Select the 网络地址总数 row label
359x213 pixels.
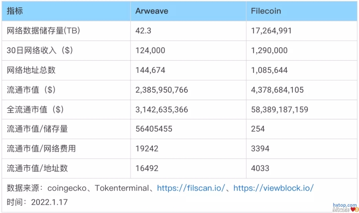click(31, 70)
